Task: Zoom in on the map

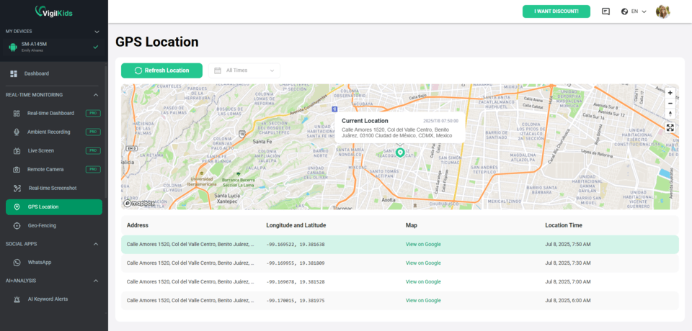Action: click(670, 93)
